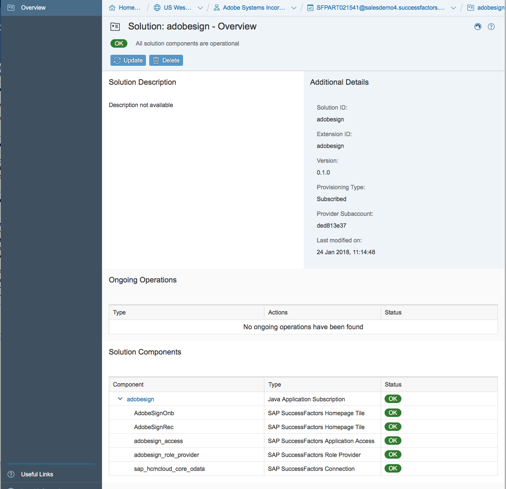Image resolution: width=506 pixels, height=489 pixels.
Task: Click Status header in Solution Components table
Action: [439, 384]
